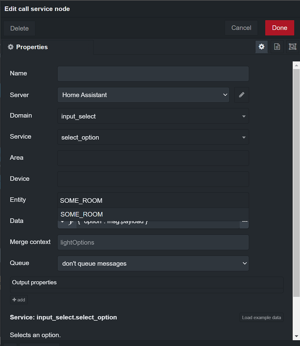This screenshot has width=300, height=346.
Task: Open the node description document icon
Action: [x=277, y=47]
